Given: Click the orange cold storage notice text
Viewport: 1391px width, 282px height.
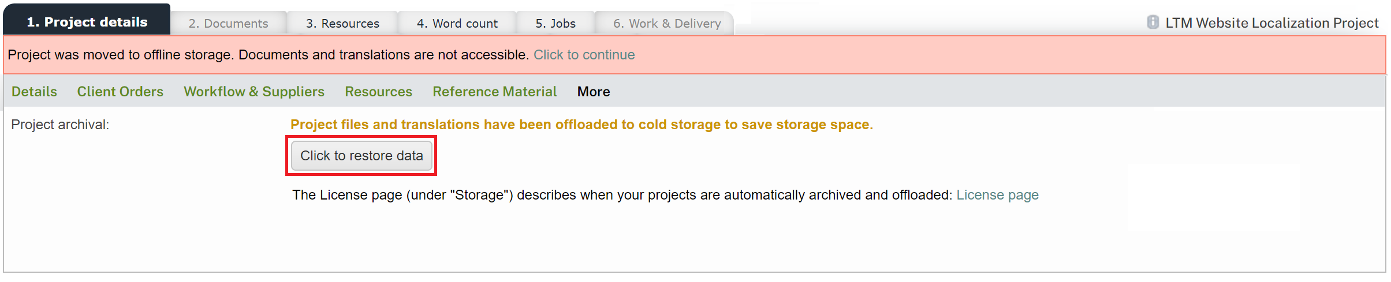Looking at the screenshot, I should 581,125.
